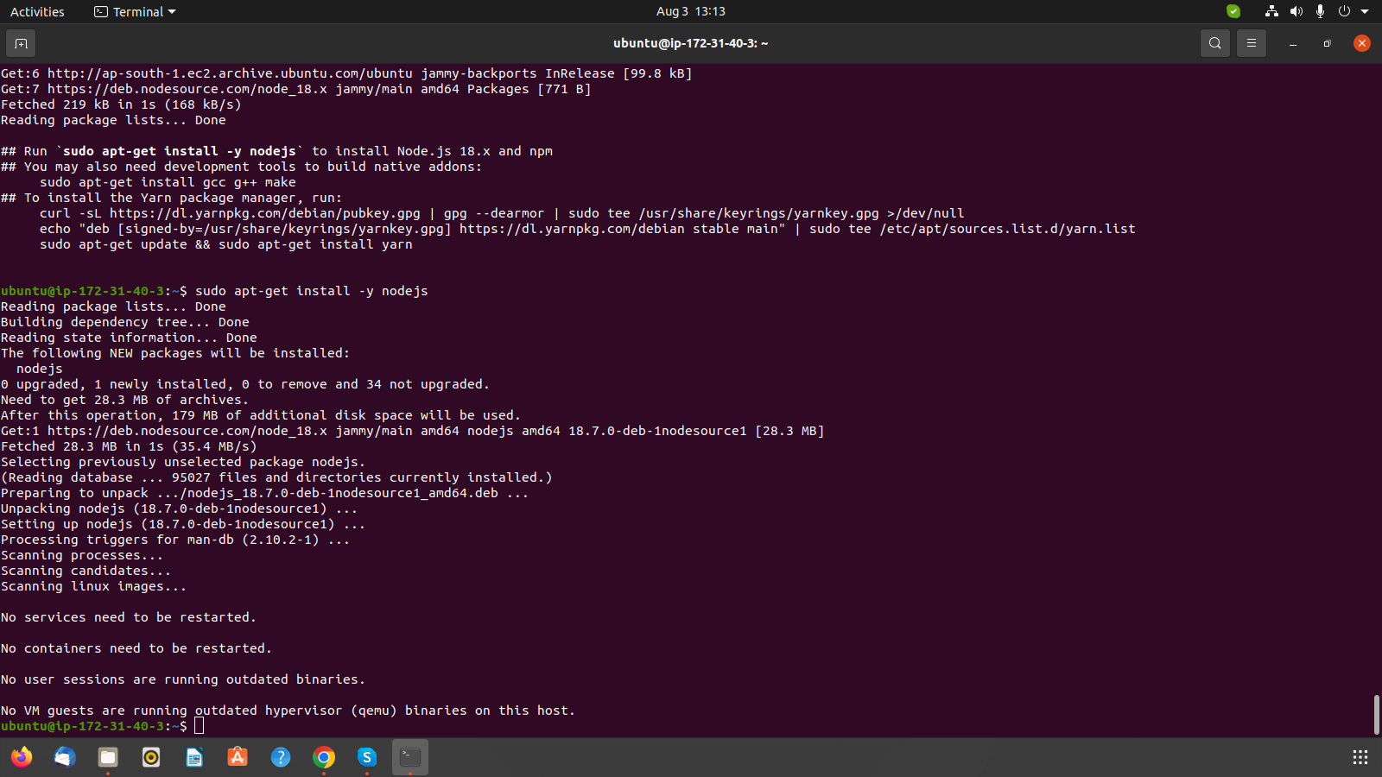Click Activities in the top bar
Screen dimensions: 1382x777
point(37,11)
